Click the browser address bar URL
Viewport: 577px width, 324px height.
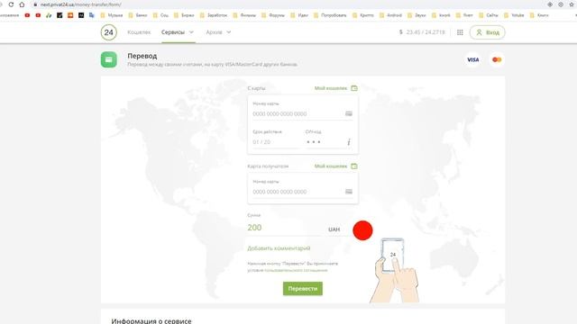80,4
